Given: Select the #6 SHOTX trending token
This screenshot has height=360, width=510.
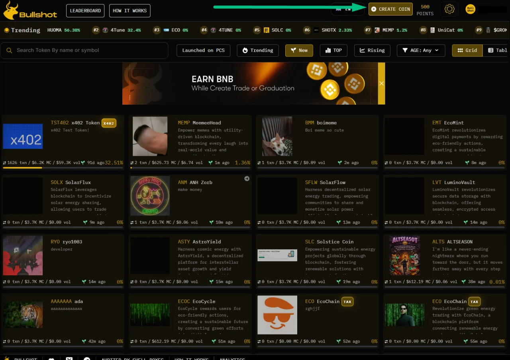Looking at the screenshot, I should pyautogui.click(x=328, y=30).
